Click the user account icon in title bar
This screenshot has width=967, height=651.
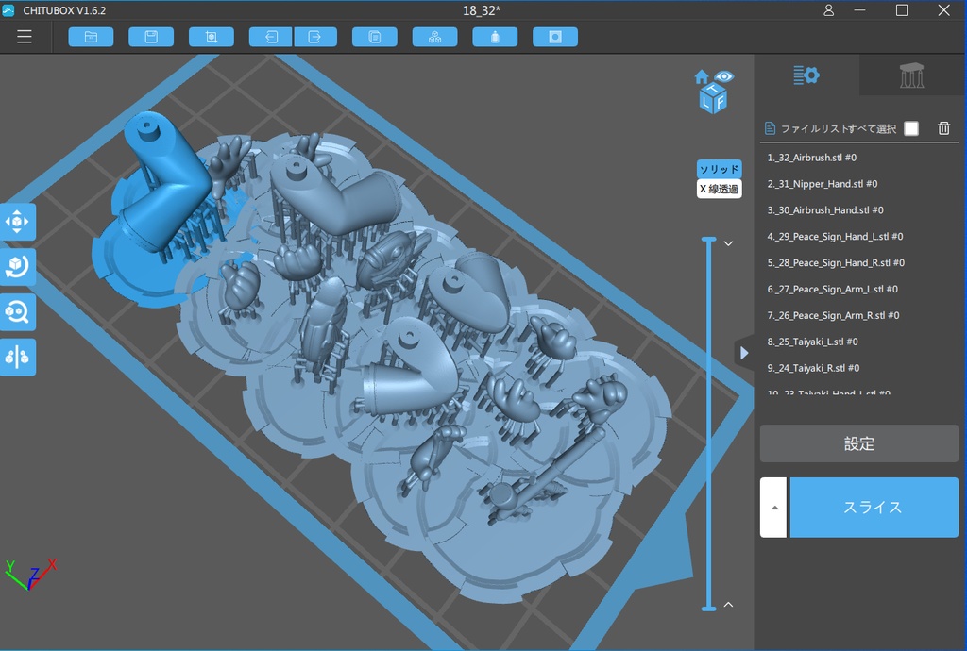[x=829, y=10]
